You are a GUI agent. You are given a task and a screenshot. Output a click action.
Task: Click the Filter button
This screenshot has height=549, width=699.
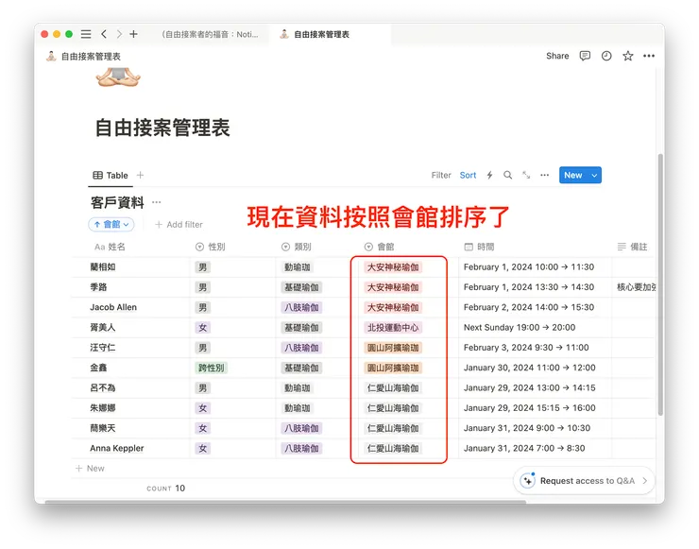pos(441,175)
